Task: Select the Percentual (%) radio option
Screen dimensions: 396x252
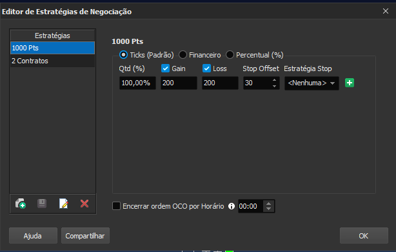Action: point(230,55)
